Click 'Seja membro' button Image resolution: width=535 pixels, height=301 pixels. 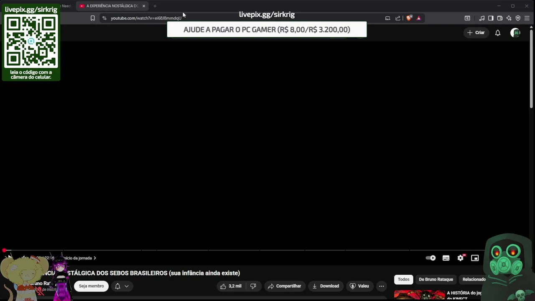tap(91, 286)
